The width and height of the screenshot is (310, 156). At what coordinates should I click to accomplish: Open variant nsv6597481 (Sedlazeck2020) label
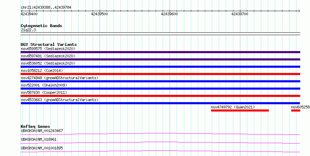[x=48, y=56]
